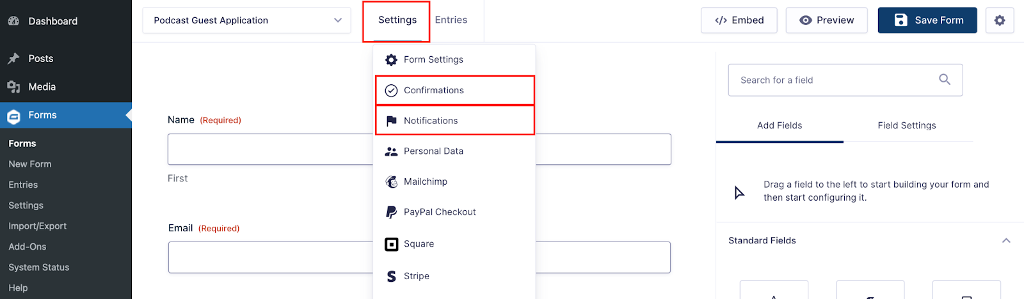The height and width of the screenshot is (299, 1024).
Task: Click the Preview button
Action: coord(827,20)
